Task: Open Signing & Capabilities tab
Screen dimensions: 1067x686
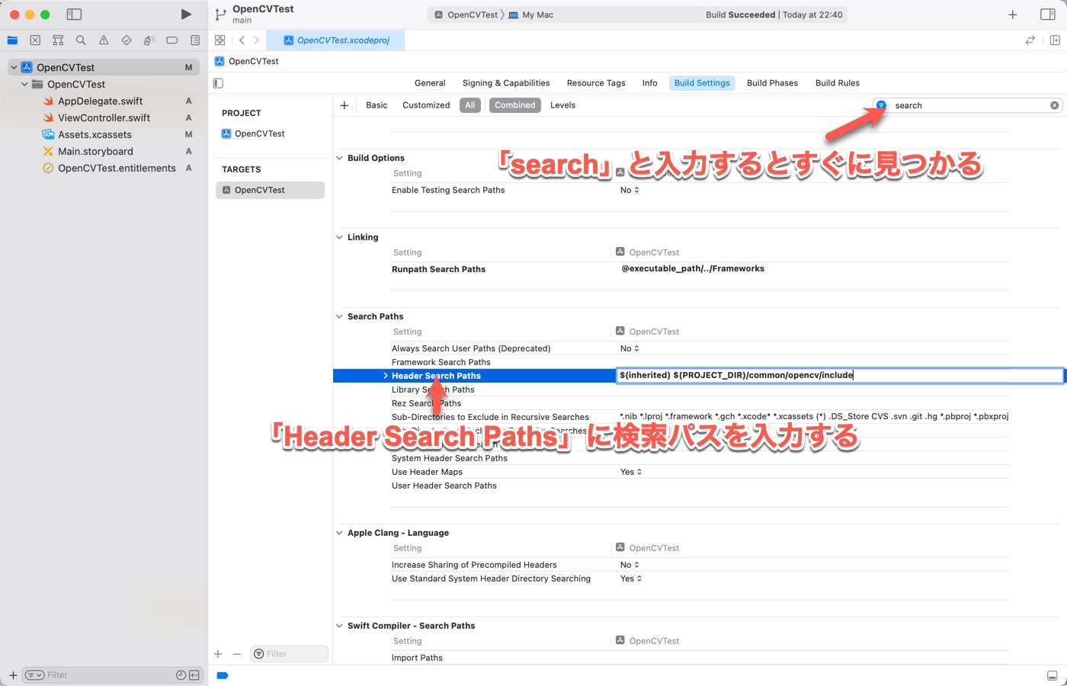Action: (x=506, y=83)
